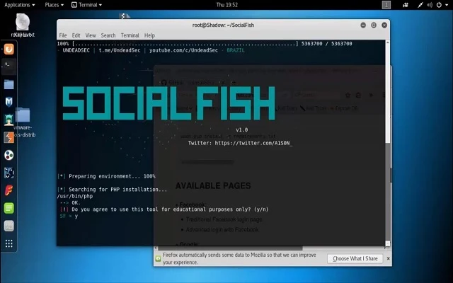453x283 pixels.
Task: Minimize the SocialFish terminal window
Action: 363,25
